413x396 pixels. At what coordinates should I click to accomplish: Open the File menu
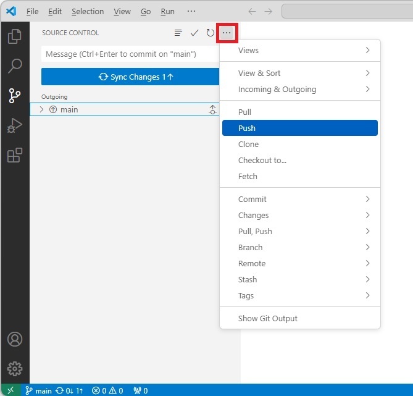(x=32, y=11)
